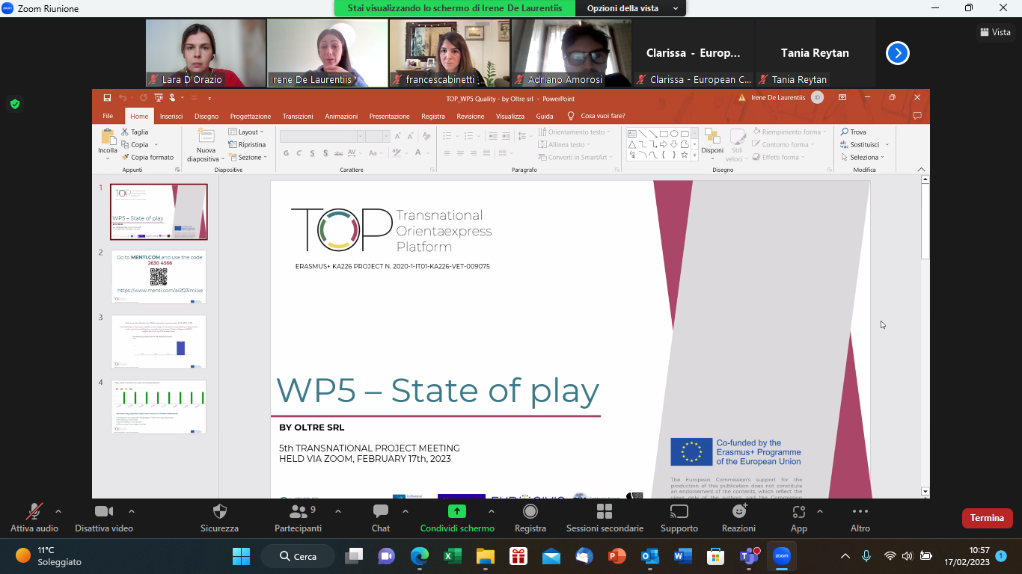Show next participants with blue arrow
Screen dimensions: 1022x574
(897, 53)
